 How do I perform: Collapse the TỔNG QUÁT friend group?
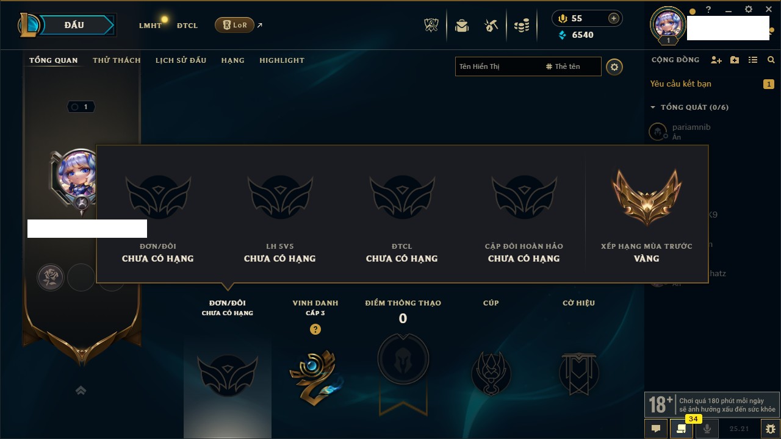tap(653, 107)
